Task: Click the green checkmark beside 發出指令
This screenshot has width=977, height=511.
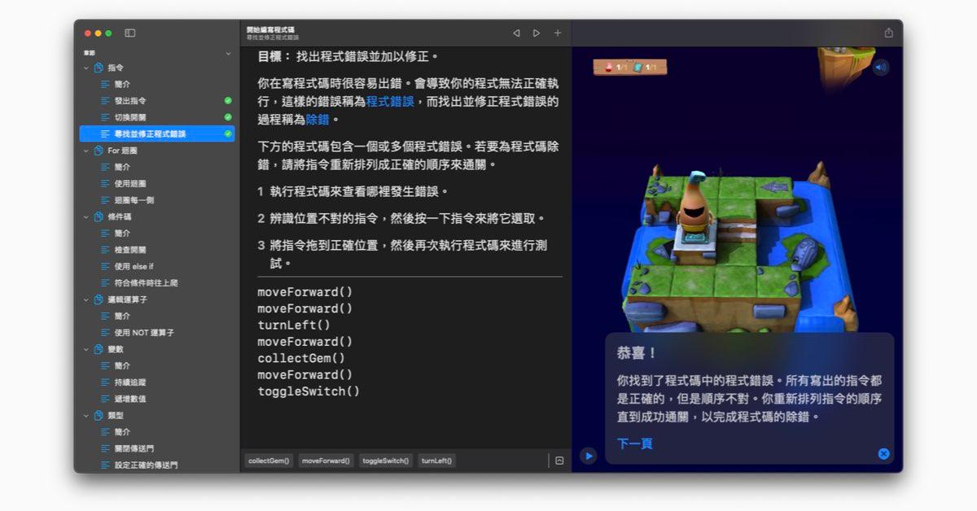Action: 228,101
